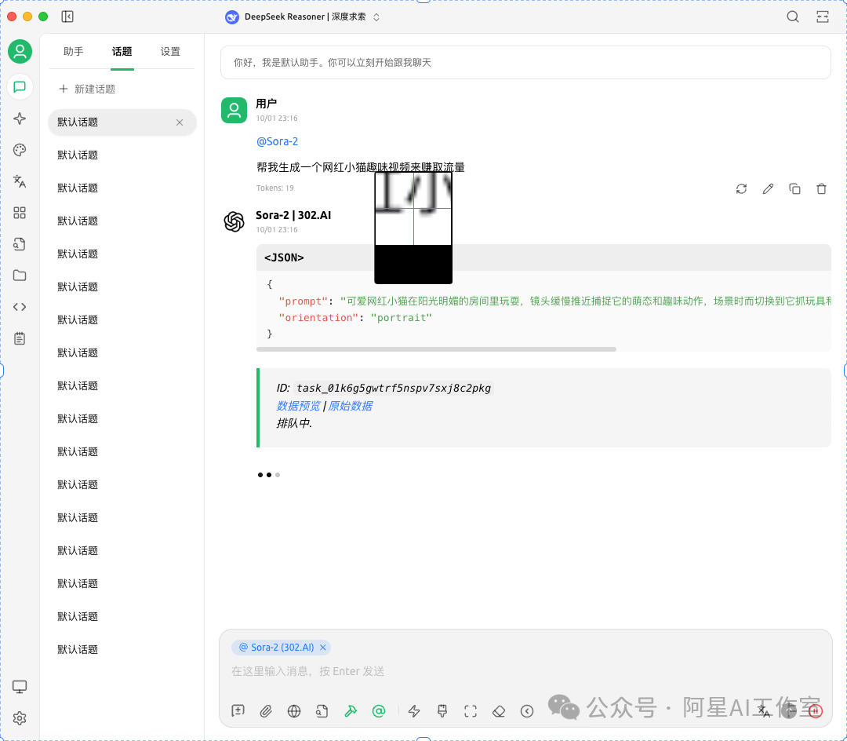Click the regenerate icon on user message

point(741,188)
